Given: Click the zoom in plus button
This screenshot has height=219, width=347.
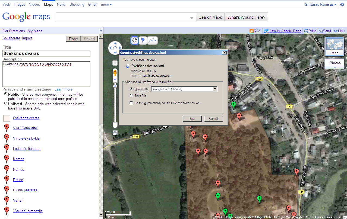Looking at the screenshot, I should pos(115,80).
